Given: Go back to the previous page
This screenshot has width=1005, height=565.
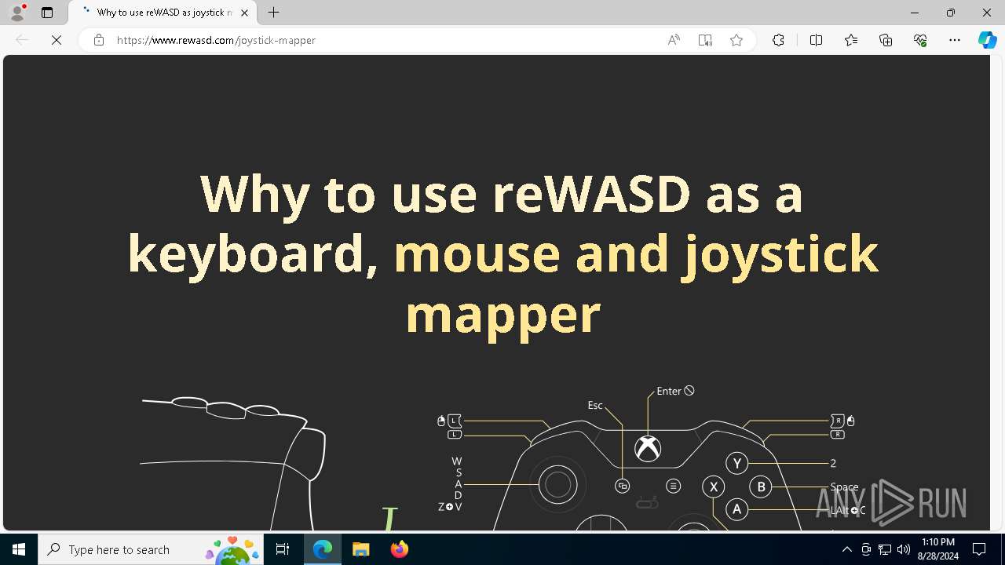Looking at the screenshot, I should (22, 40).
